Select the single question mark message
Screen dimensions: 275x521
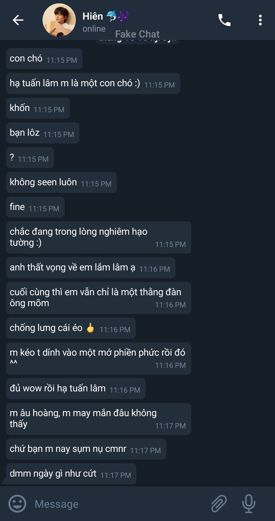tap(30, 158)
